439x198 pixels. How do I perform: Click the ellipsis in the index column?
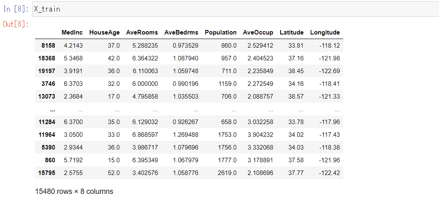click(x=53, y=110)
